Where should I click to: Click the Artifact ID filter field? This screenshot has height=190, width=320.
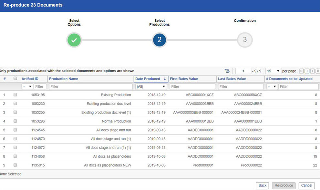click(x=40, y=87)
